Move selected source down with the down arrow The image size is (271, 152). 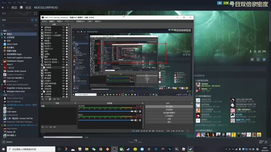(x=58, y=99)
